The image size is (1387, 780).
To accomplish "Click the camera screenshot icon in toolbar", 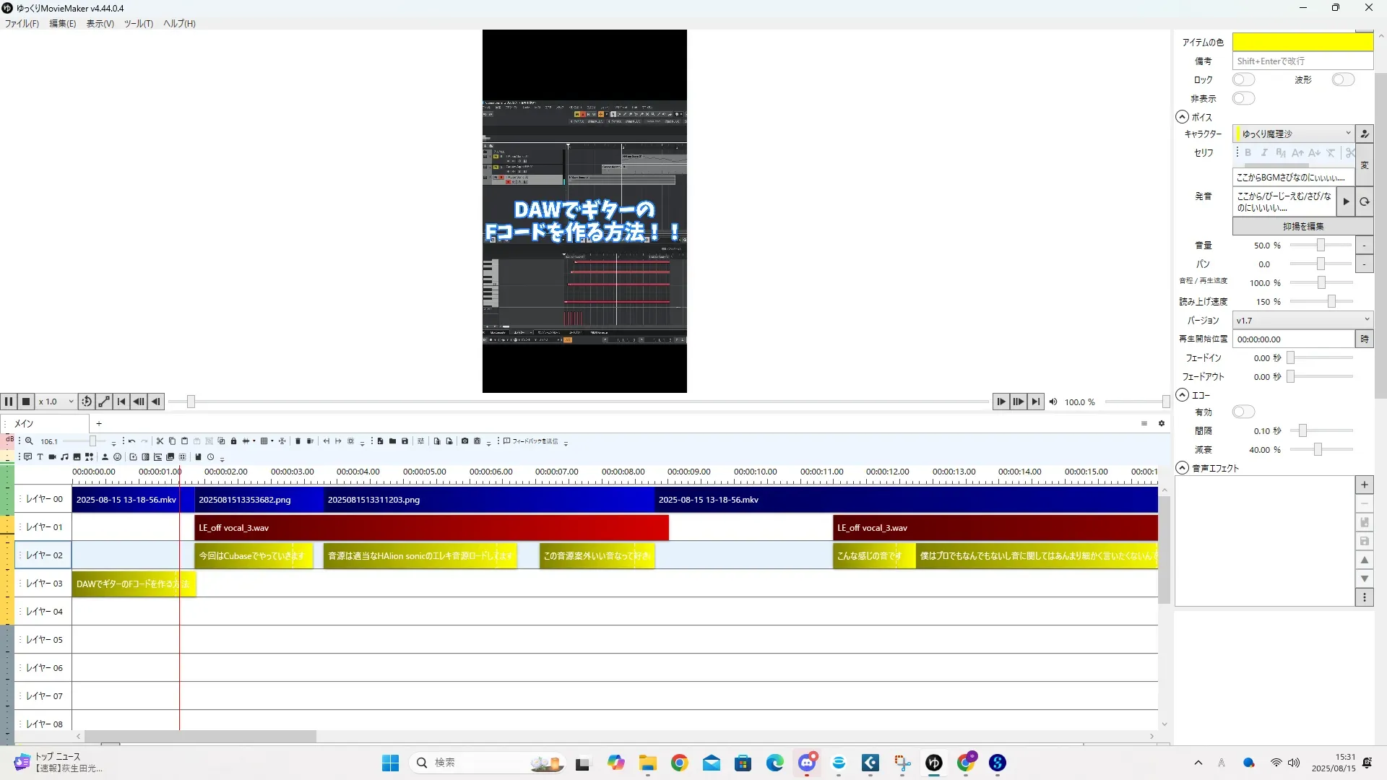I will tap(465, 441).
